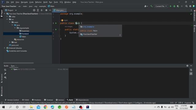
Task: Run main method from gutter arrow
Action: click(56, 30)
